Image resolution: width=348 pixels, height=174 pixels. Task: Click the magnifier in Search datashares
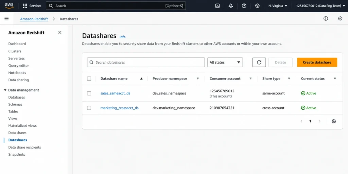click(91, 63)
